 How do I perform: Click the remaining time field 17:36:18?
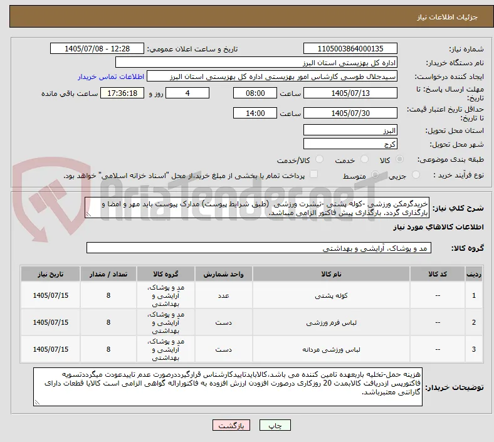pos(122,93)
